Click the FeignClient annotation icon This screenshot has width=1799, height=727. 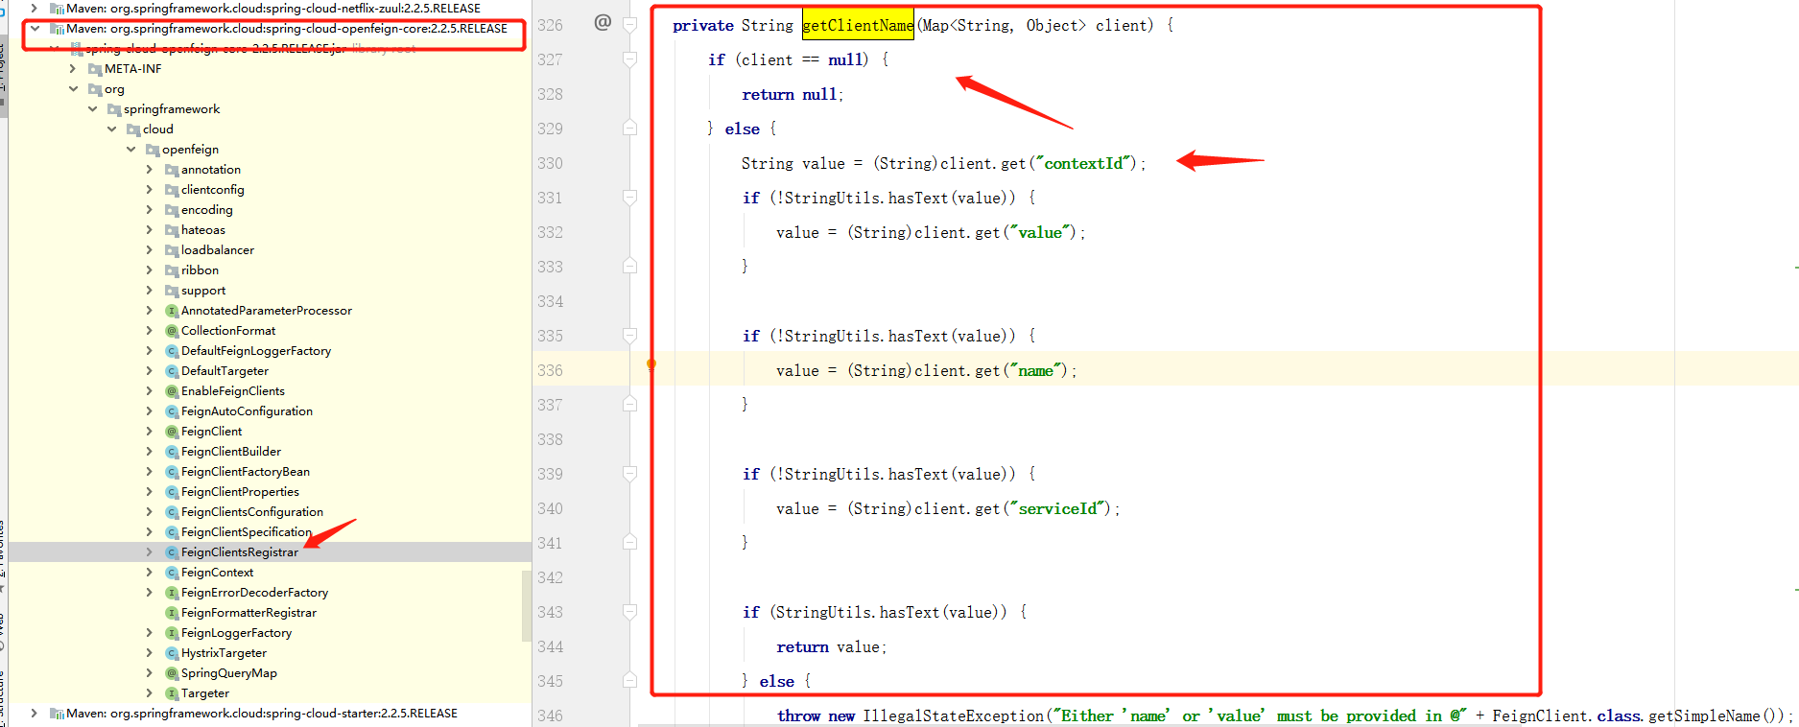(172, 432)
